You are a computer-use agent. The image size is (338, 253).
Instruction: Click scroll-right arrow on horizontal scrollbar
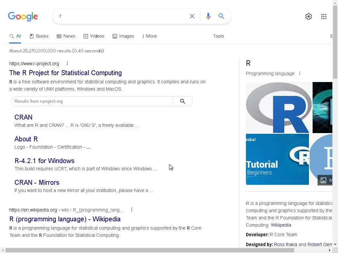(x=330, y=250)
